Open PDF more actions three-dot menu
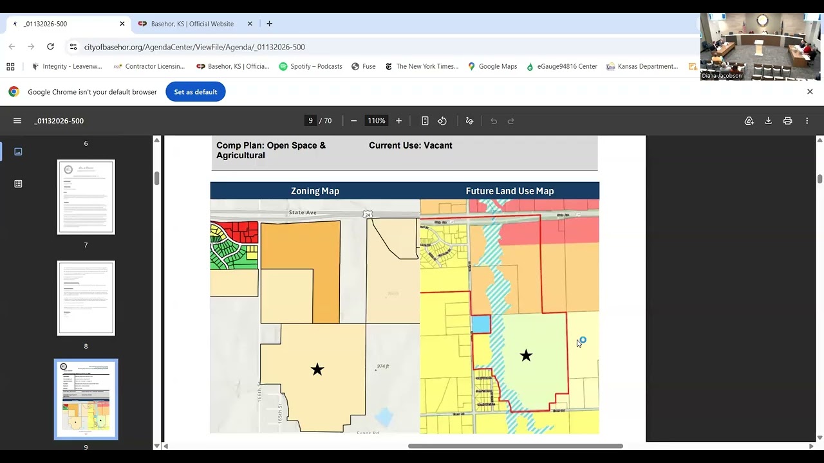 click(x=807, y=121)
